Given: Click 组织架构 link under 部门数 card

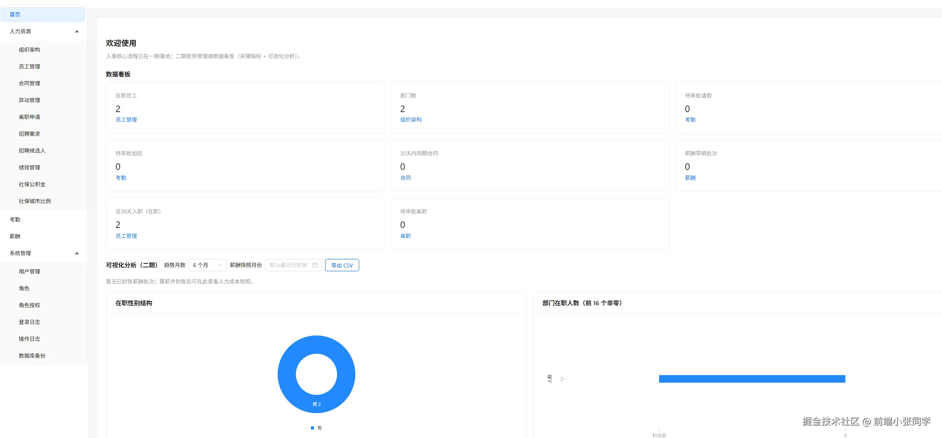Looking at the screenshot, I should [x=411, y=120].
